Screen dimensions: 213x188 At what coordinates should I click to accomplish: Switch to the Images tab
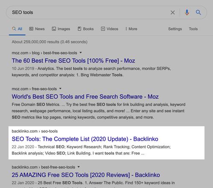[61, 29]
